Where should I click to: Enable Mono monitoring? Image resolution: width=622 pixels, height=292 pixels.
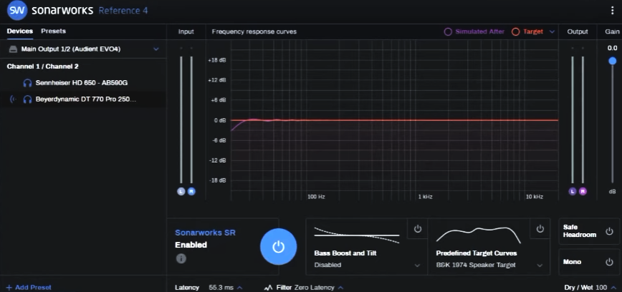(x=609, y=262)
